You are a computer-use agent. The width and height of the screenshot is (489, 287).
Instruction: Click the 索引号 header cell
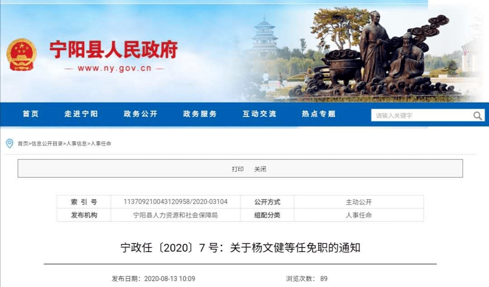84,202
